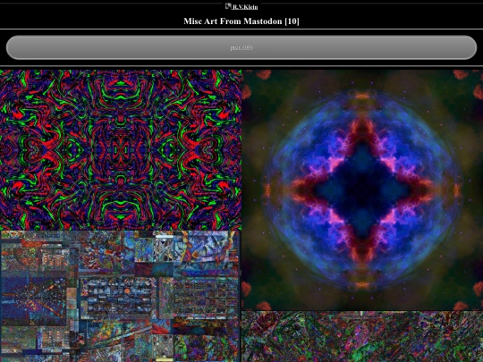Image resolution: width=483 pixels, height=362 pixels.
Task: Click the small icon beside R.V.Klein
Action: tap(228, 6)
